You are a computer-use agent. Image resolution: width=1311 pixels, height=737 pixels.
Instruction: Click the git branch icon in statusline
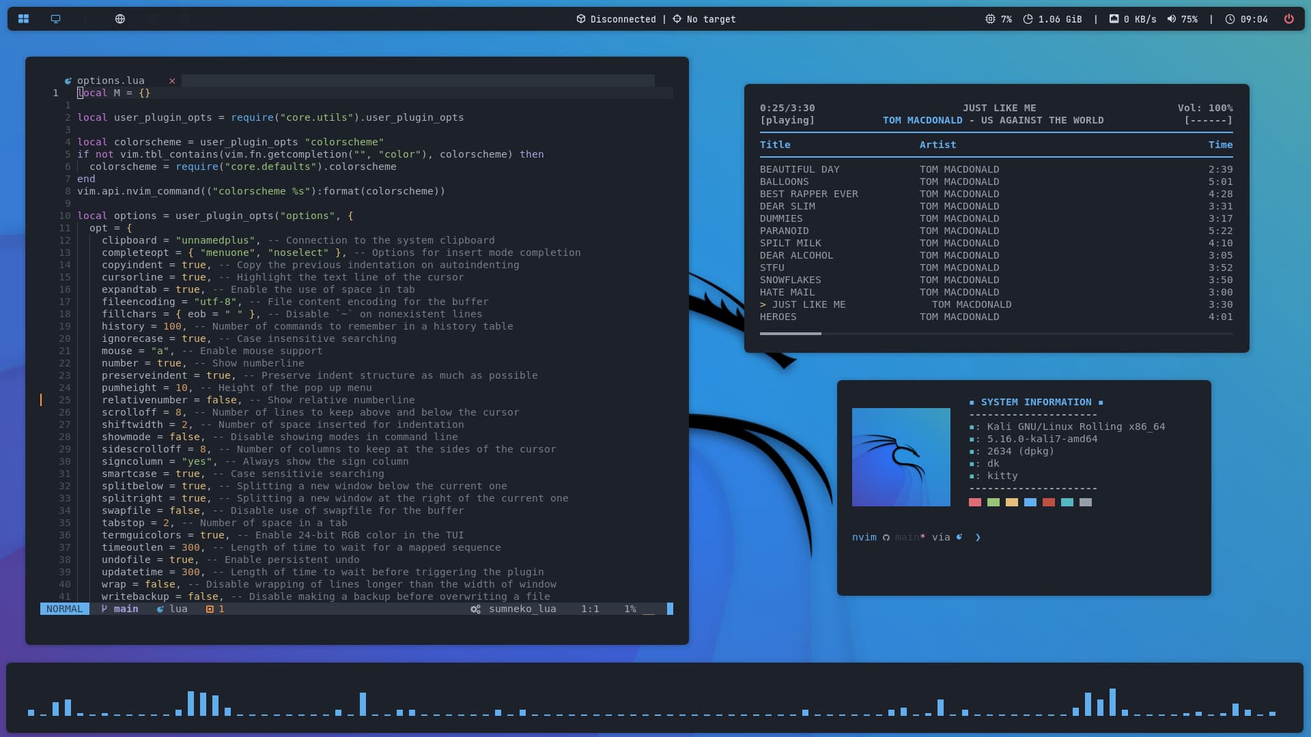[x=104, y=609]
